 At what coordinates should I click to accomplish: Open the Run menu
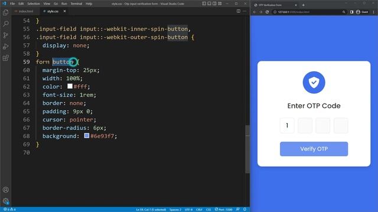click(64, 4)
